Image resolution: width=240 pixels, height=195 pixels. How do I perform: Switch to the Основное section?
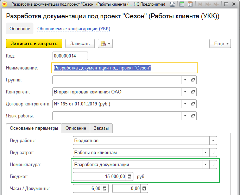(x=20, y=29)
